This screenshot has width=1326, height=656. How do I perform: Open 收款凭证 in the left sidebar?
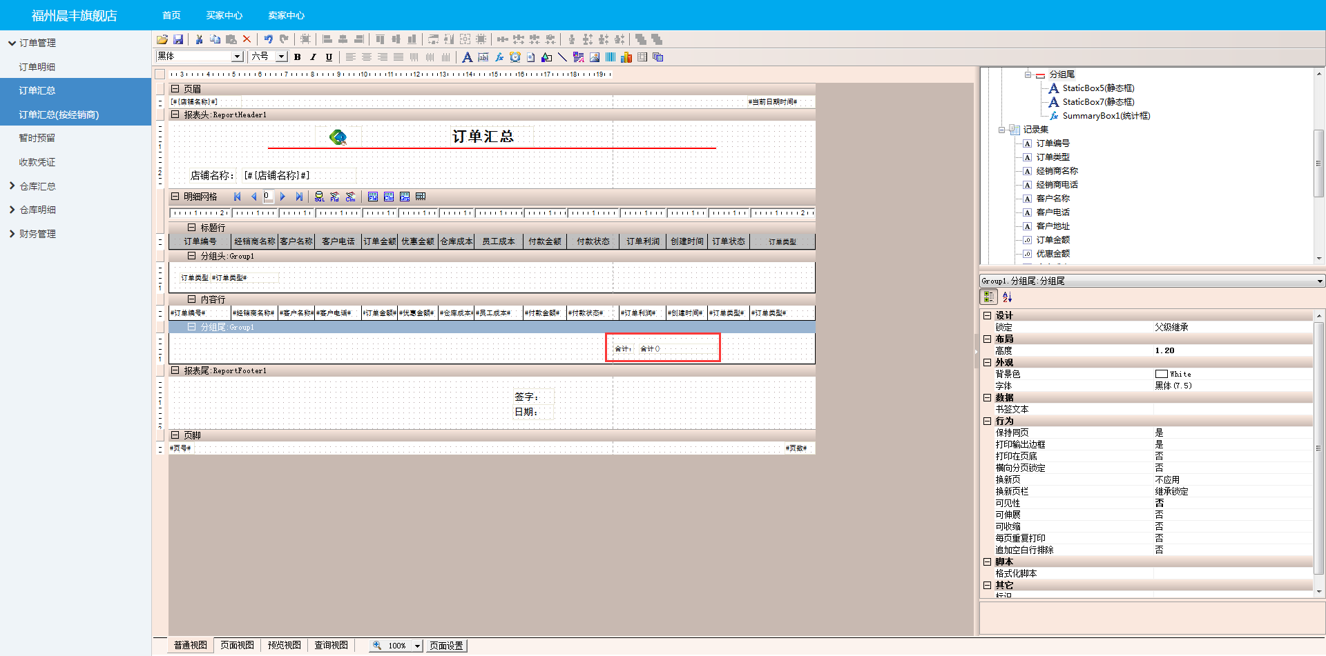click(x=37, y=162)
